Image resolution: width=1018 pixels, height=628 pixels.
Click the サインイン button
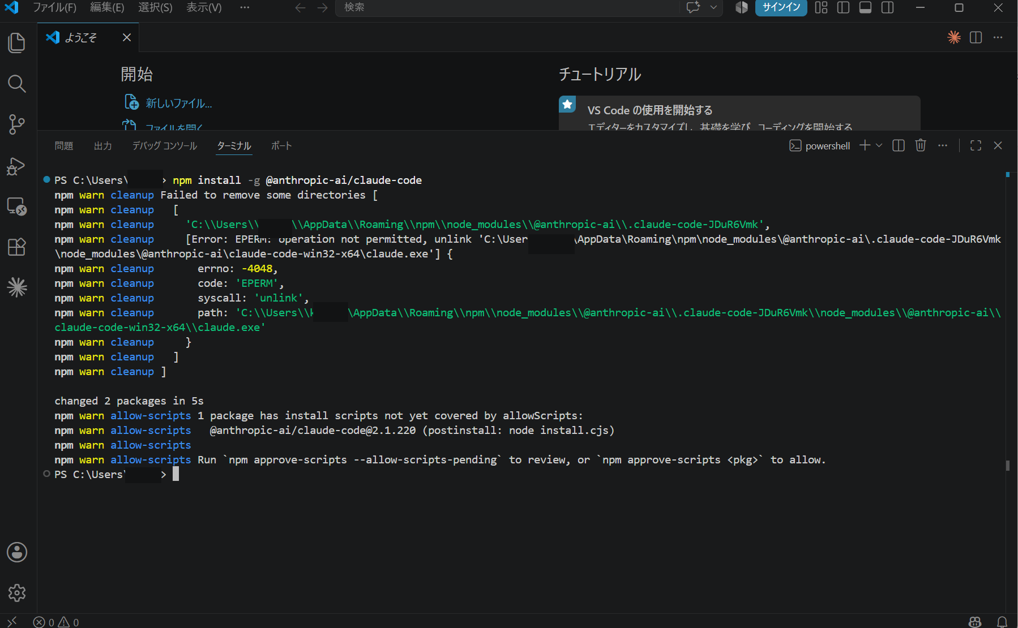coord(781,7)
